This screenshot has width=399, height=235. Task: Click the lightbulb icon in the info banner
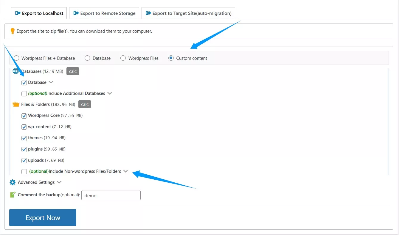click(x=12, y=31)
